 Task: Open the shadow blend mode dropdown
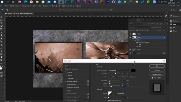(120, 70)
